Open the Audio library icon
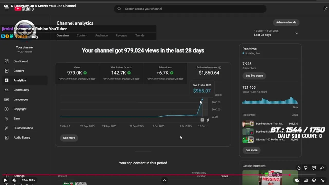This screenshot has height=185, width=329. pyautogui.click(x=7, y=137)
